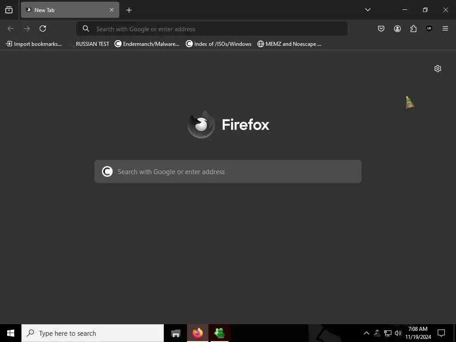The image size is (456, 342).
Task: Open the Action Center notifications icon
Action: pos(441,333)
